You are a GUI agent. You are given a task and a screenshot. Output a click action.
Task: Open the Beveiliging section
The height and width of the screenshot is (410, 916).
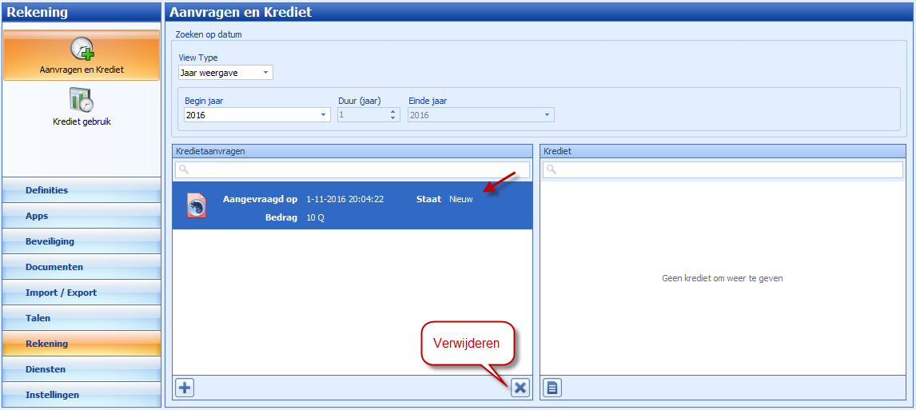[82, 241]
